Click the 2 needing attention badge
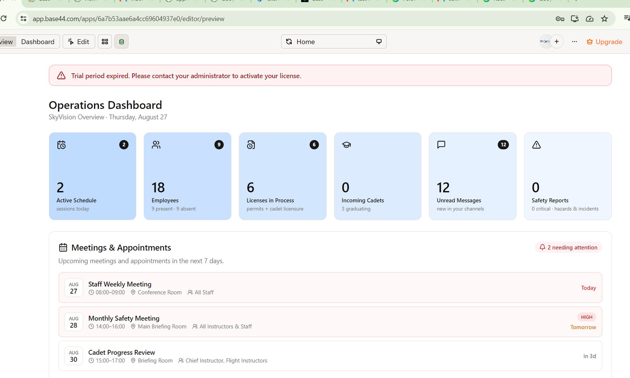The image size is (630, 378). pyautogui.click(x=568, y=248)
